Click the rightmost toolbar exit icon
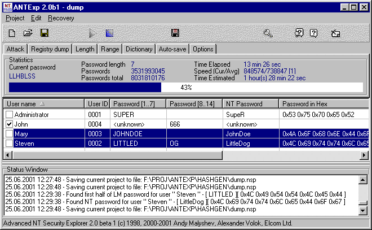The width and height of the screenshot is (372, 230). (x=335, y=33)
